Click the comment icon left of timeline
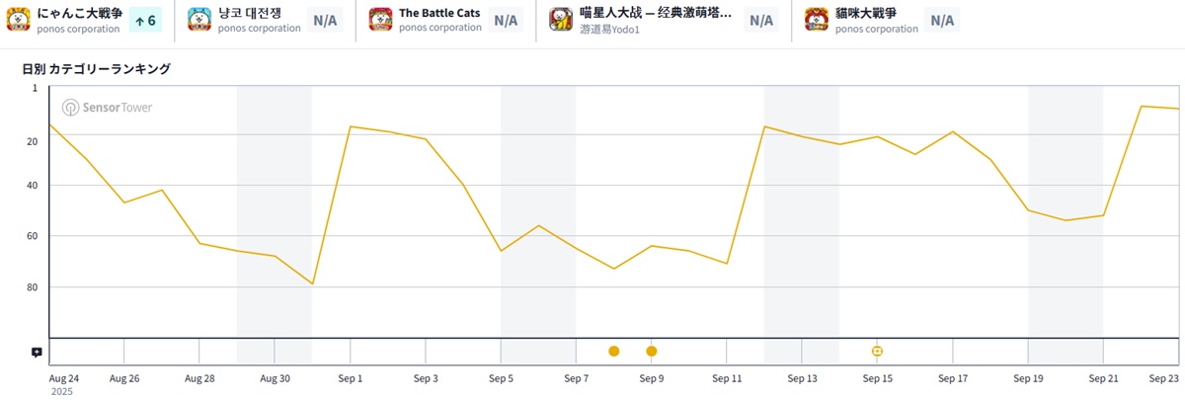 click(x=37, y=352)
